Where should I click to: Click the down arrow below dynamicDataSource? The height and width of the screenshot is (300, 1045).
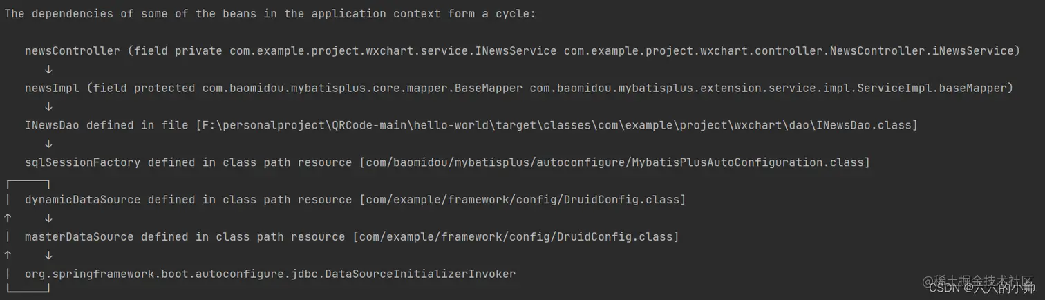click(48, 218)
